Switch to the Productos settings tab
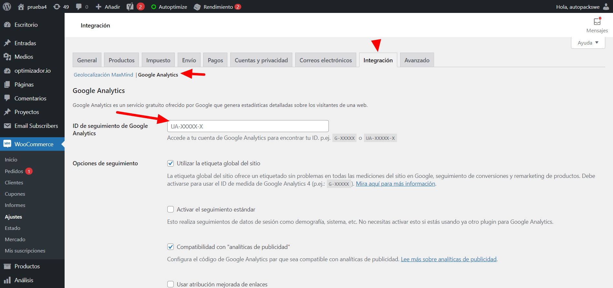Viewport: 613px width, 288px height. [121, 60]
